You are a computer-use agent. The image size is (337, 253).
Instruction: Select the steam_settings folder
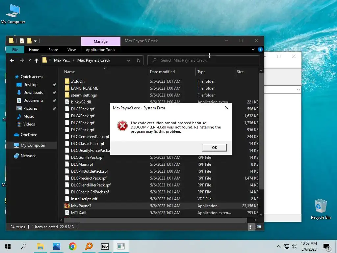[x=84, y=95]
